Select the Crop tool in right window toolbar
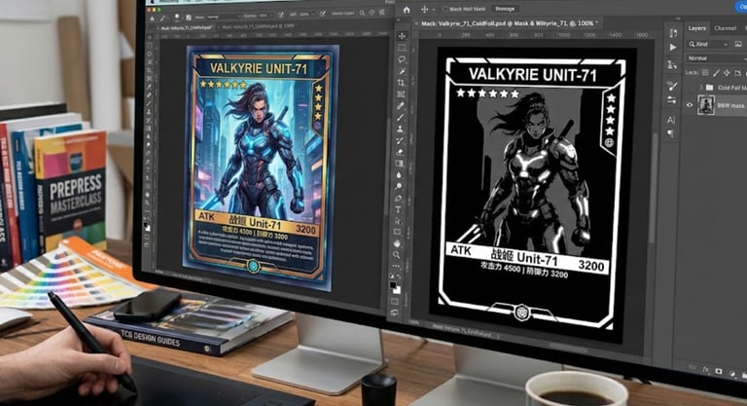The width and height of the screenshot is (747, 406). (401, 83)
